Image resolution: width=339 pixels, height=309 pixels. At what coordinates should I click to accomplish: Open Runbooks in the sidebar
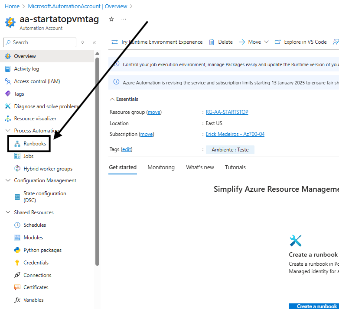(x=34, y=144)
